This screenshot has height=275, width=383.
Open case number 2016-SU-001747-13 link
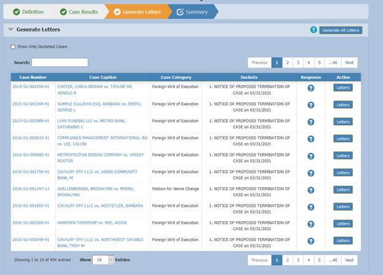click(31, 189)
